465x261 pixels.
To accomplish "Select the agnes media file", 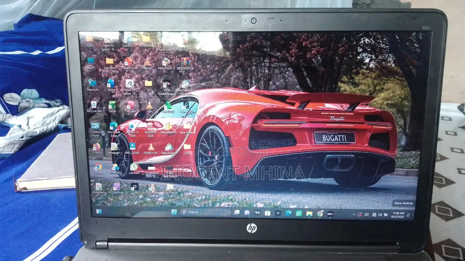I will [x=147, y=64].
